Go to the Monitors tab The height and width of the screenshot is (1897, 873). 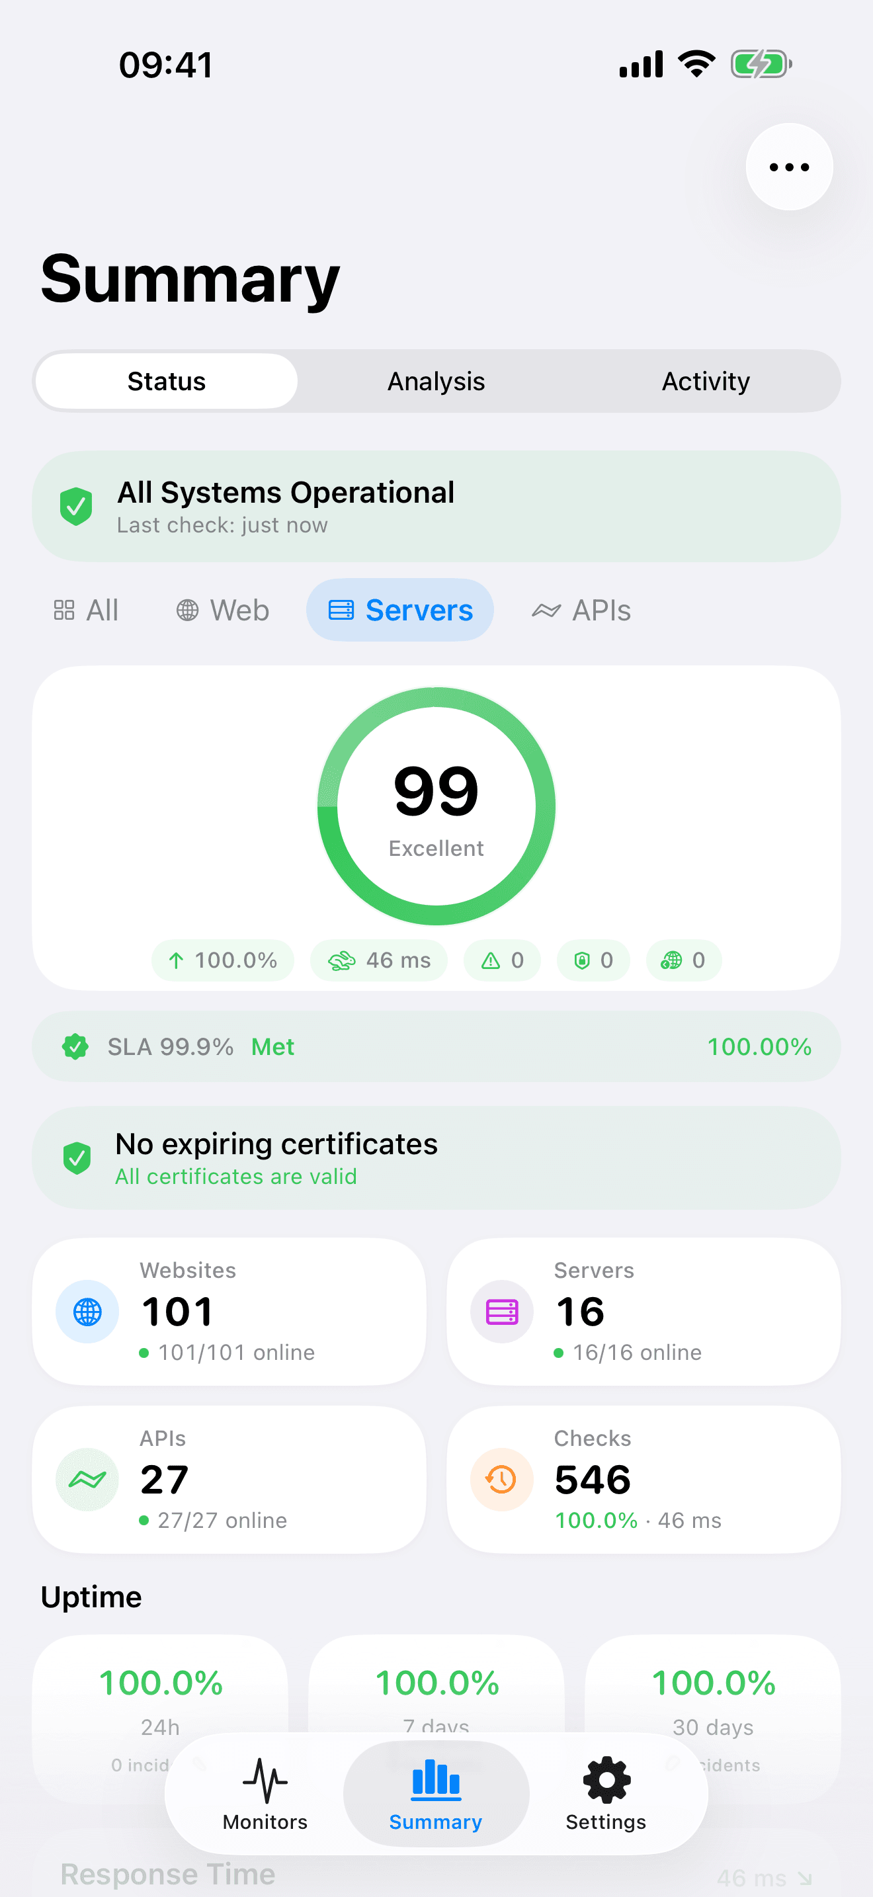265,1794
